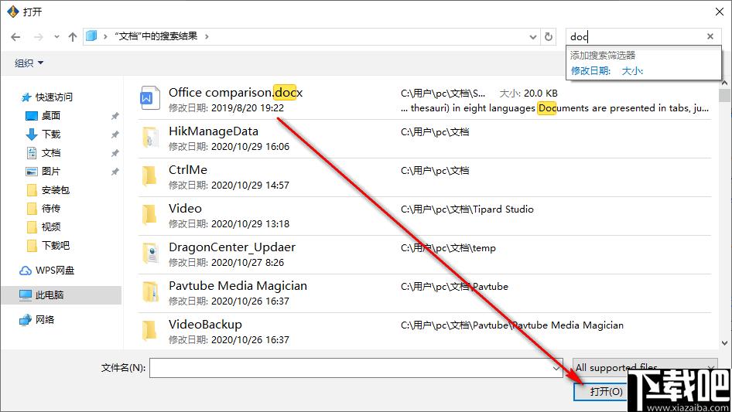This screenshot has height=412, width=732.
Task: Click the library icon in address bar
Action: click(91, 36)
